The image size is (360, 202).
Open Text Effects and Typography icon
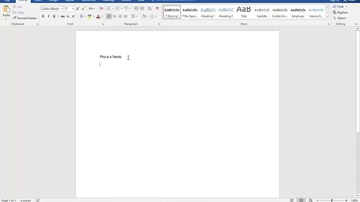pos(82,16)
